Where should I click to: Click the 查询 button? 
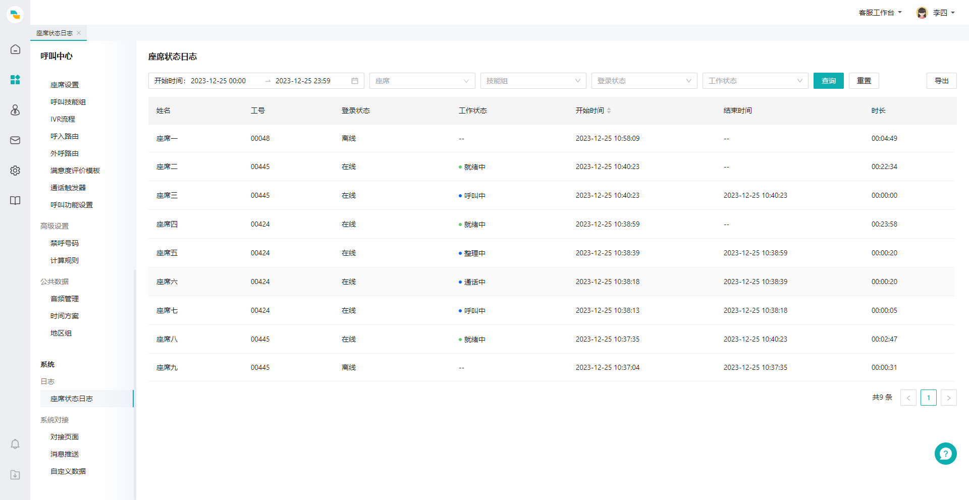(828, 81)
